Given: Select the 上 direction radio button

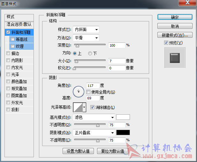Looking at the screenshot, I should [x=75, y=53].
